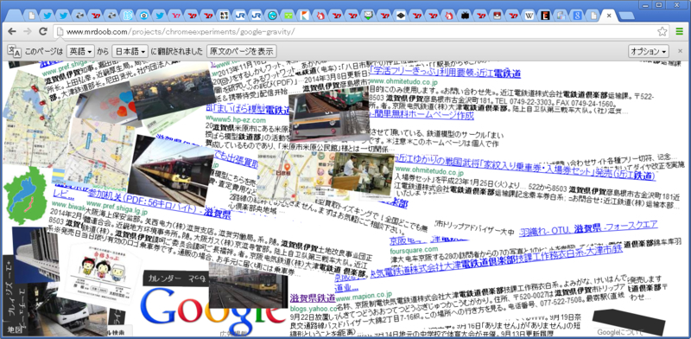Switch to the blue Google g tab
This screenshot has height=339, width=691.
click(x=577, y=16)
